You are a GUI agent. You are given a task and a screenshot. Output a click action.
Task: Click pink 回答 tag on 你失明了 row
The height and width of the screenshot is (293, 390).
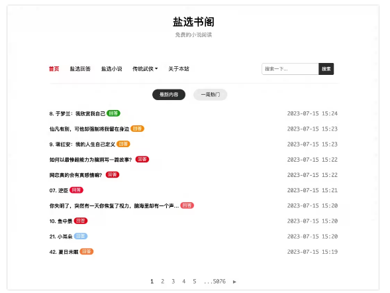click(x=187, y=205)
